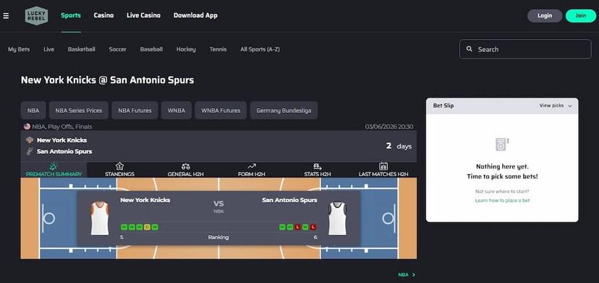Click the Last Matches H2H calendar icon
Image resolution: width=599 pixels, height=283 pixels.
(383, 166)
